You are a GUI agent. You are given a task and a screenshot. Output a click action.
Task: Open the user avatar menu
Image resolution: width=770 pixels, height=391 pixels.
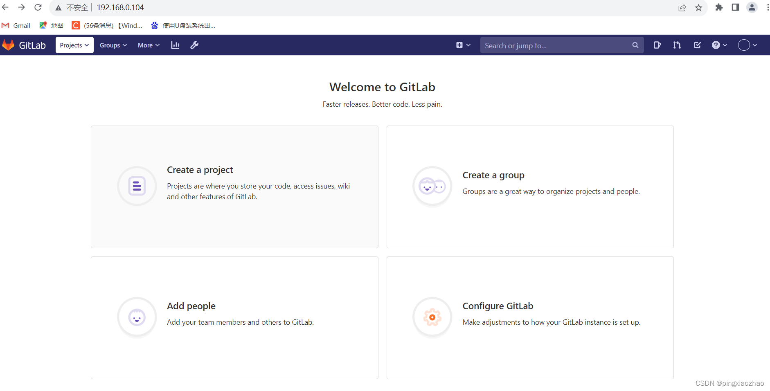click(747, 45)
